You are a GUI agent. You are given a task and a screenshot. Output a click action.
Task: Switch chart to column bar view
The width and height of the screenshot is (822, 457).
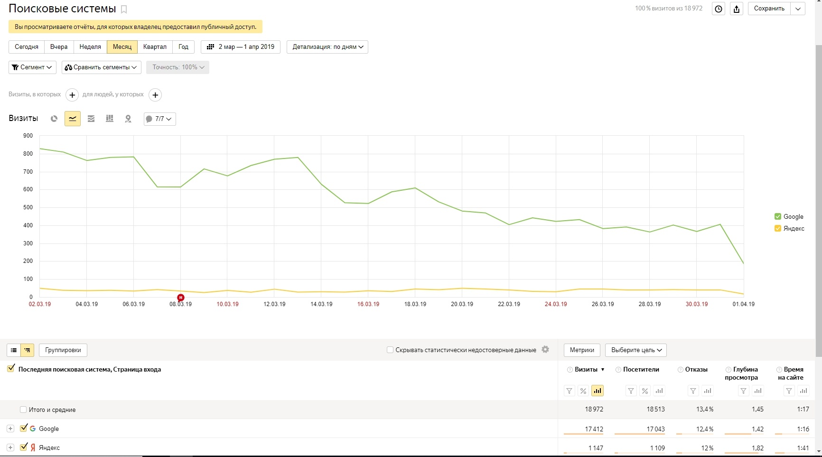(x=110, y=119)
